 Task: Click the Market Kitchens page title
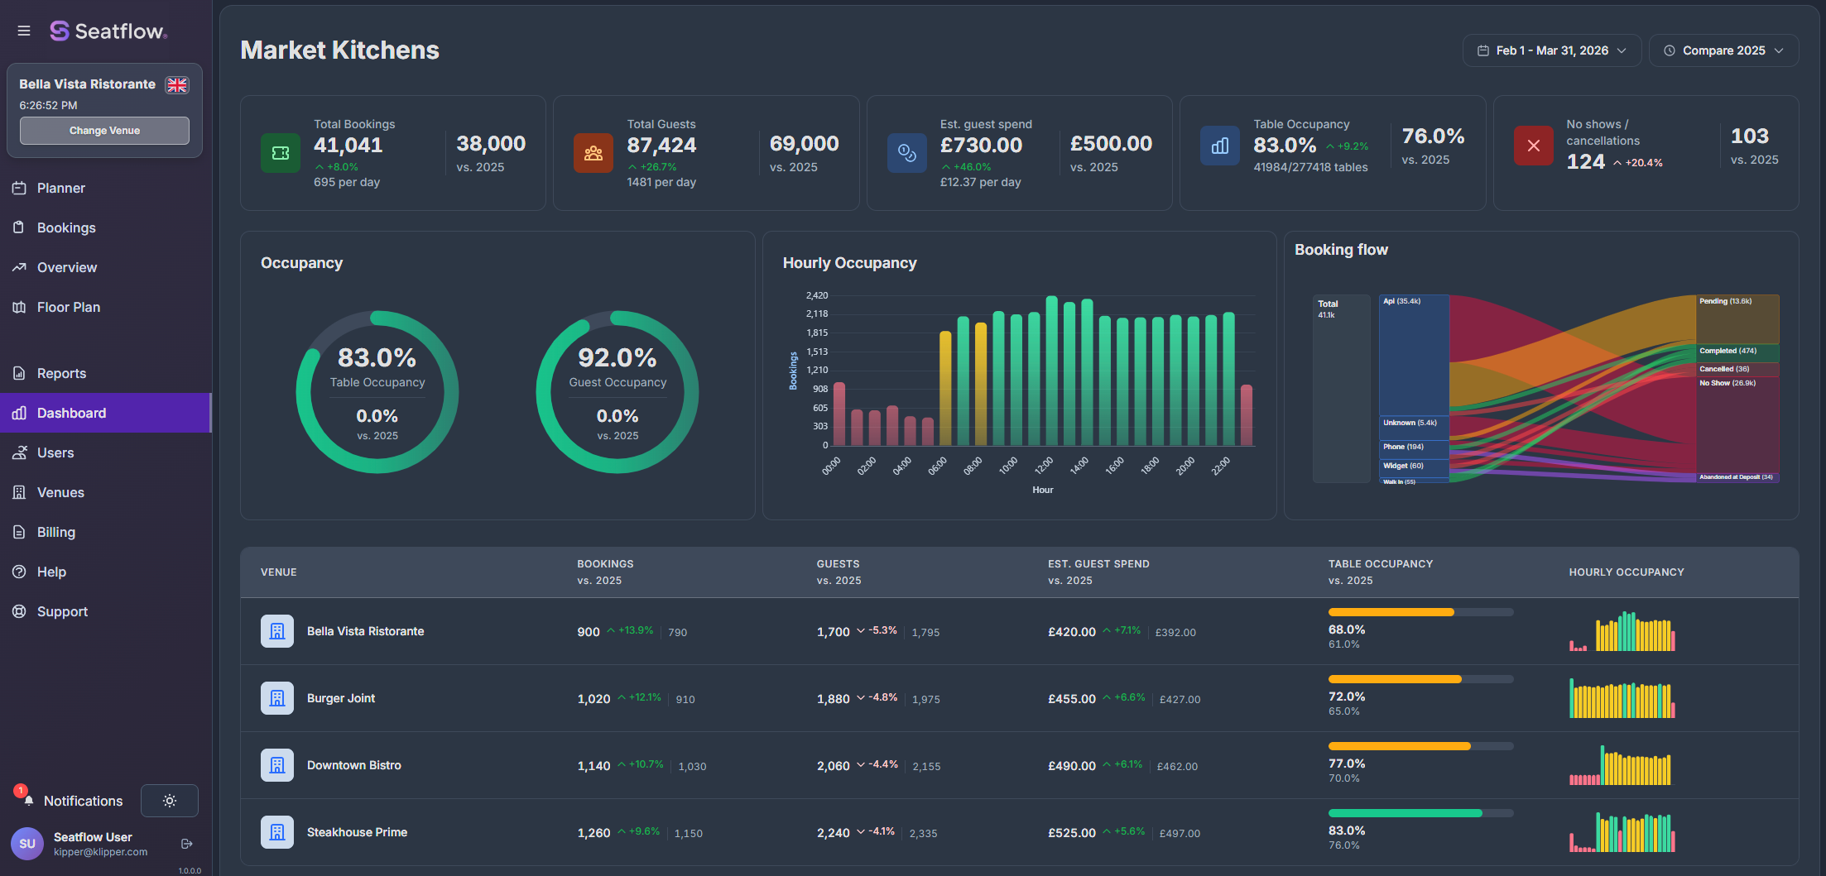[x=340, y=50]
